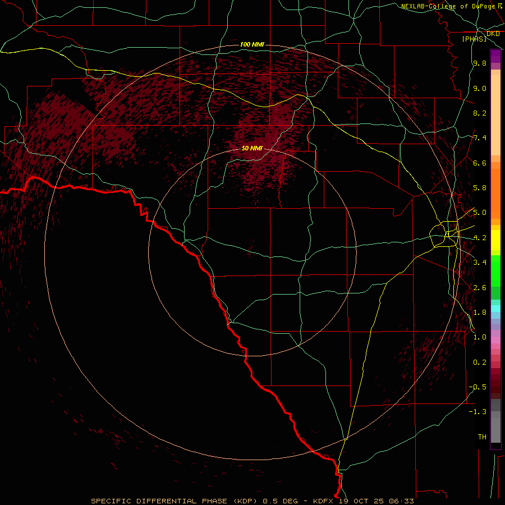Click the 4.2 value on the color scale
The height and width of the screenshot is (505, 505).
480,238
